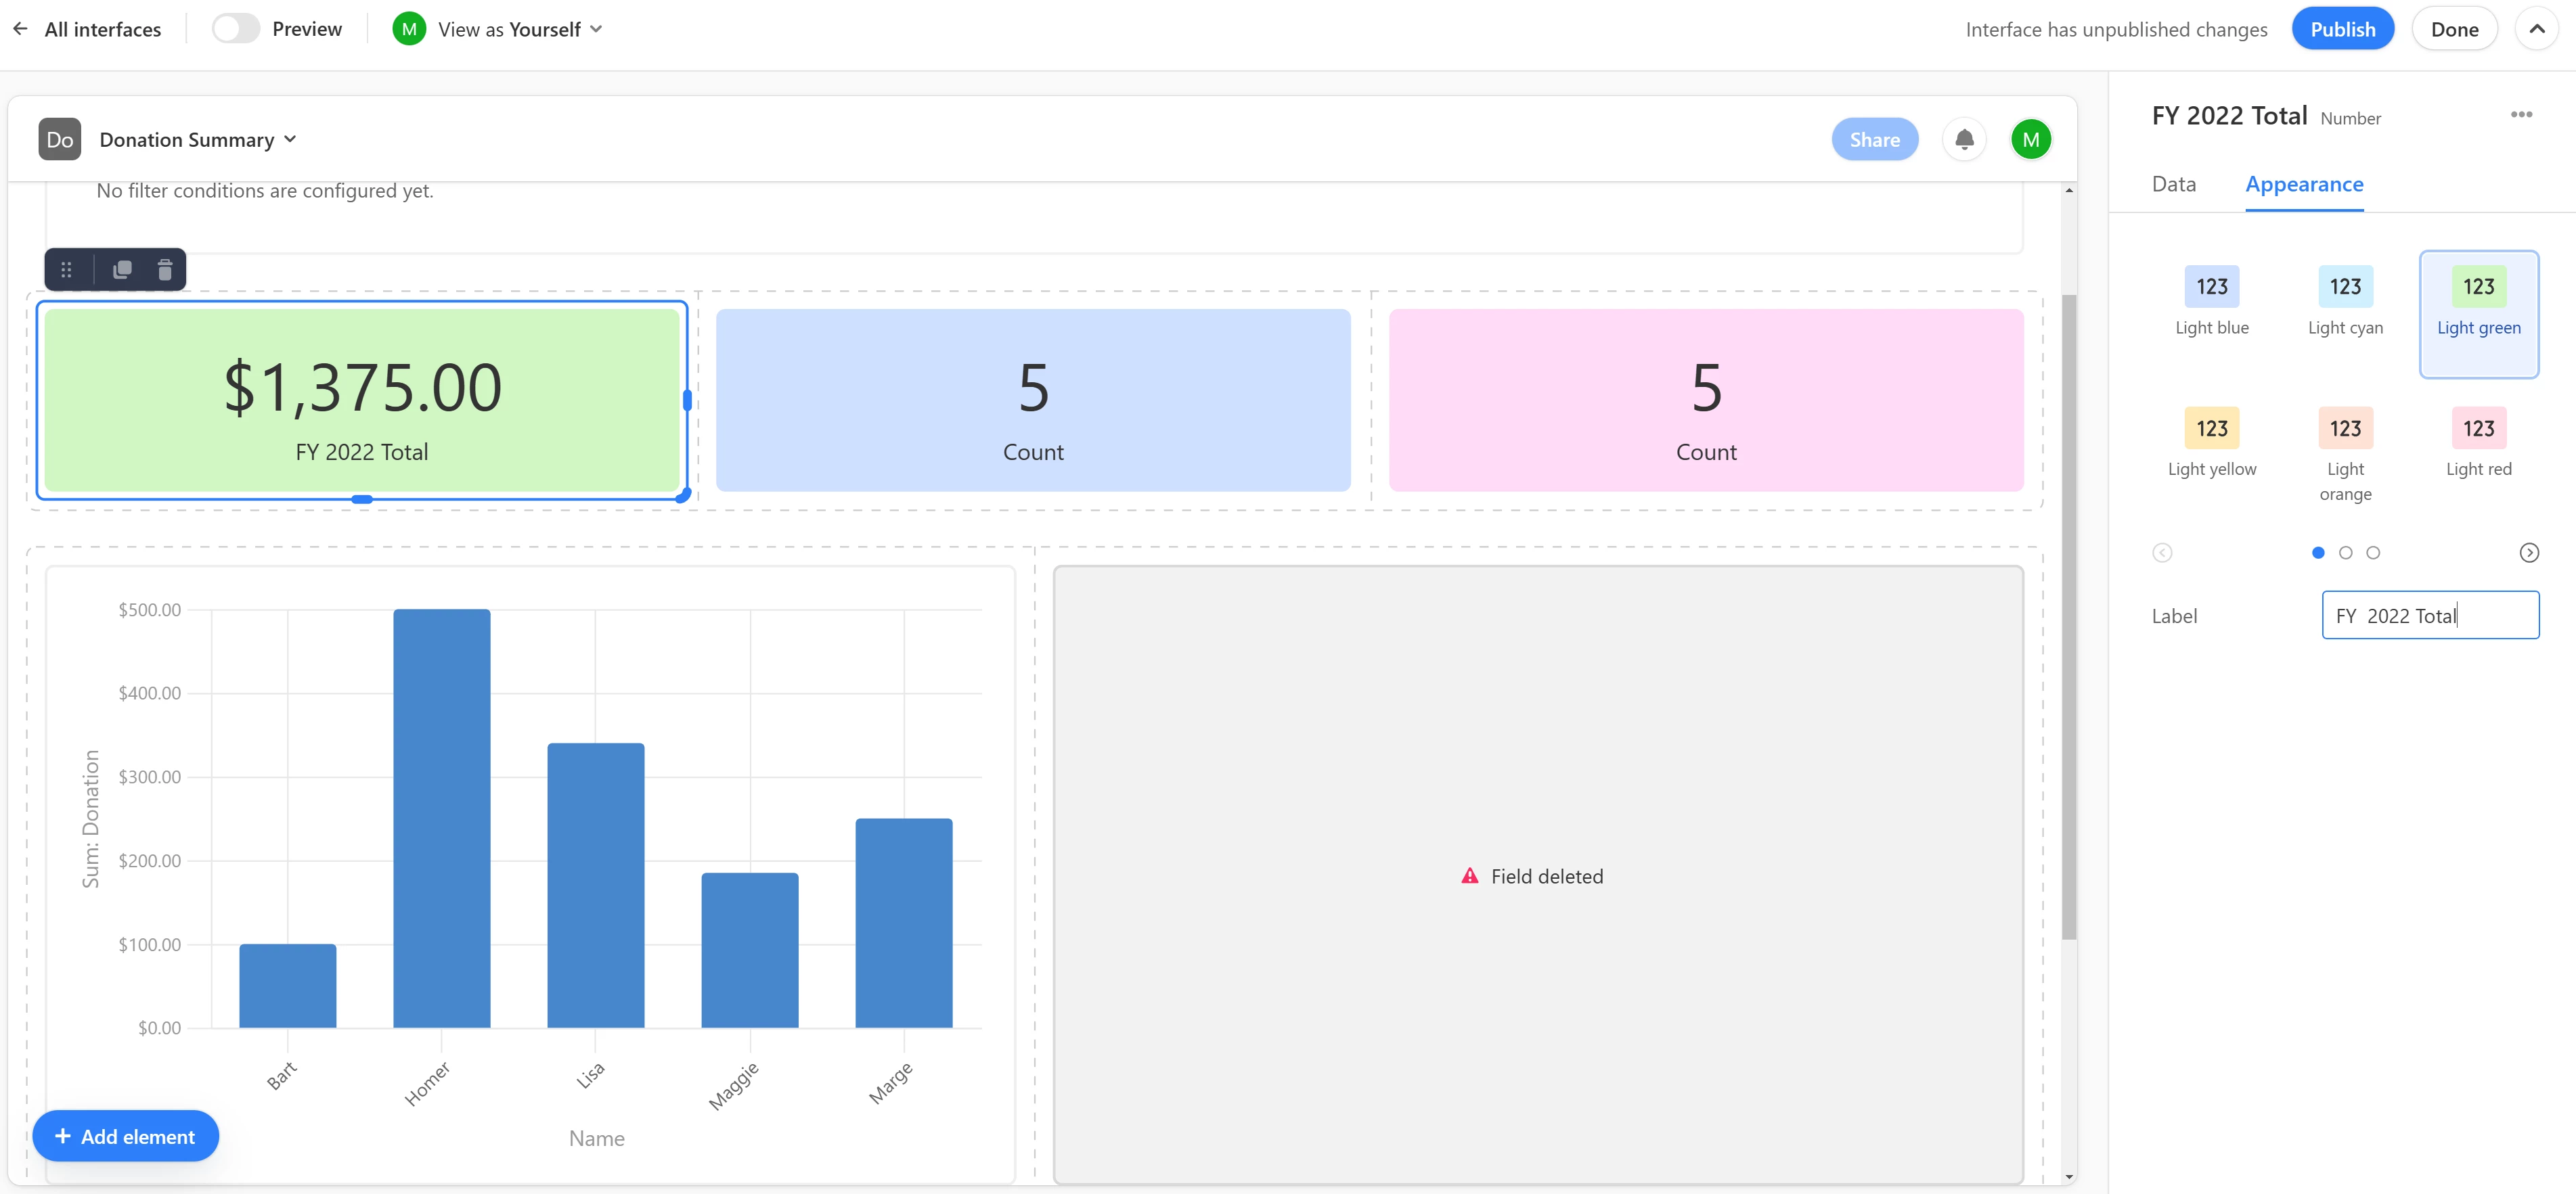The width and height of the screenshot is (2576, 1194).
Task: Go to the next page of color options
Action: coord(2528,553)
